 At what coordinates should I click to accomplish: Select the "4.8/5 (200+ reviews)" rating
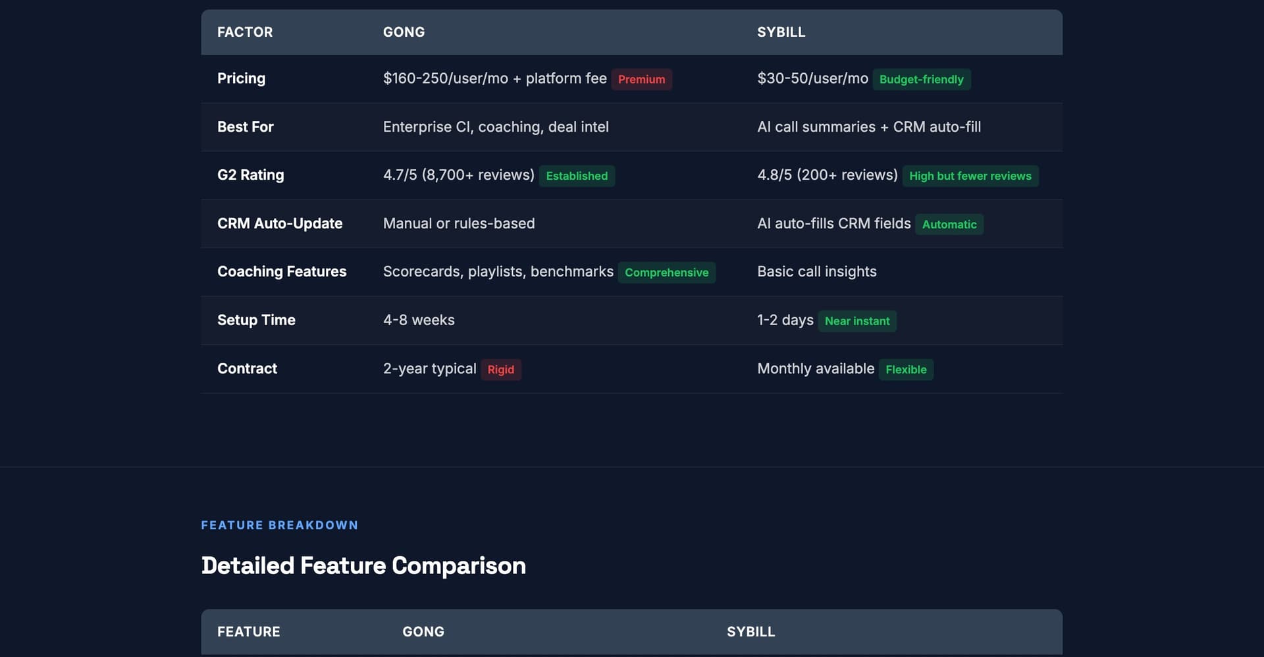[827, 175]
